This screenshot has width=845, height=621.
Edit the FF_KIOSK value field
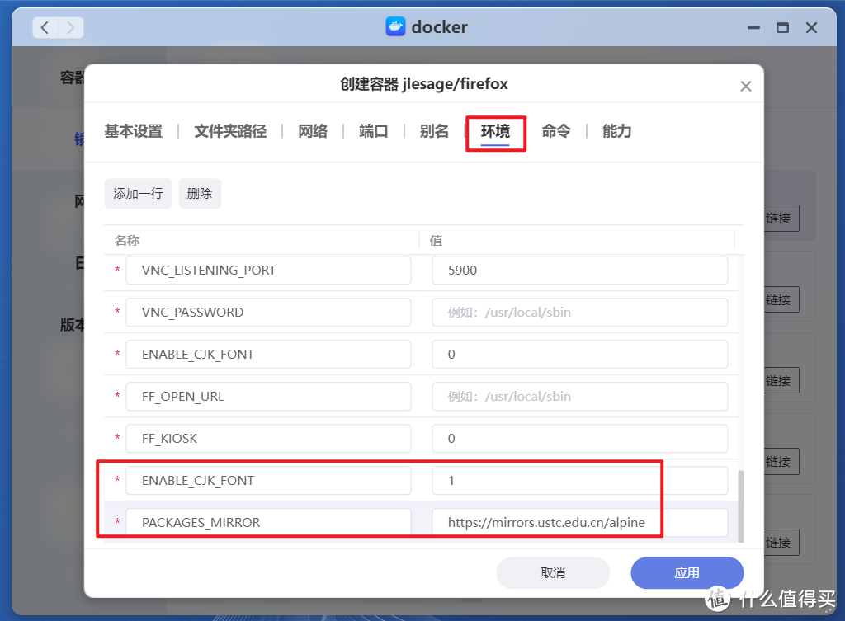coord(580,439)
